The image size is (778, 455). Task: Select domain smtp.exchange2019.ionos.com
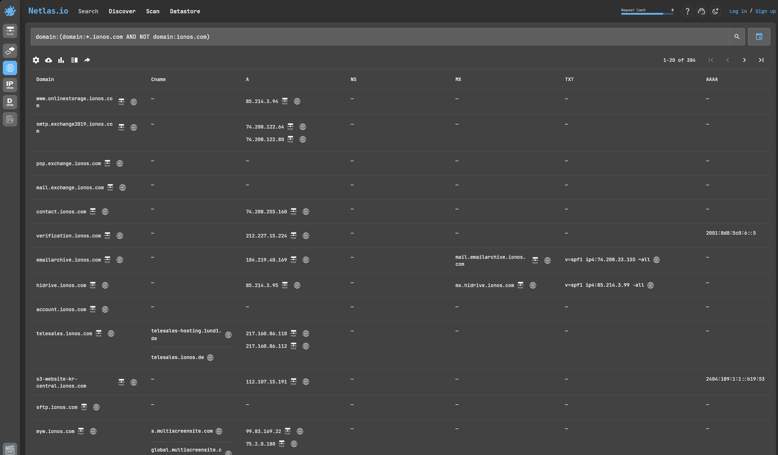pos(74,127)
